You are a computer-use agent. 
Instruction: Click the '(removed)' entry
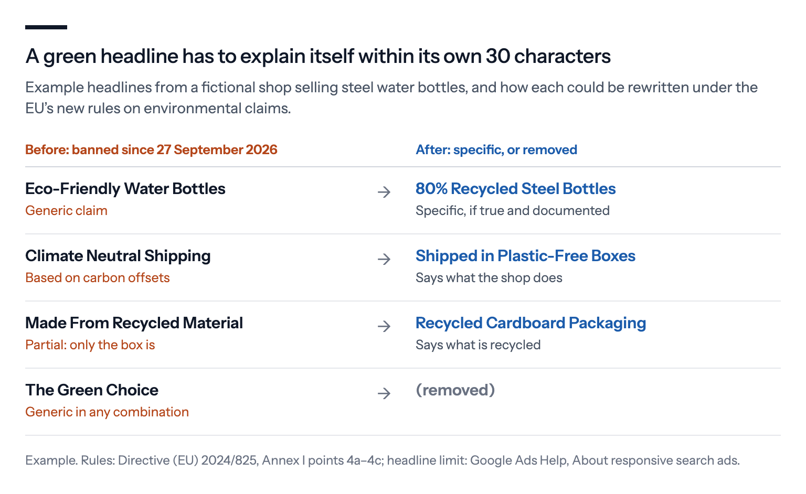(455, 390)
